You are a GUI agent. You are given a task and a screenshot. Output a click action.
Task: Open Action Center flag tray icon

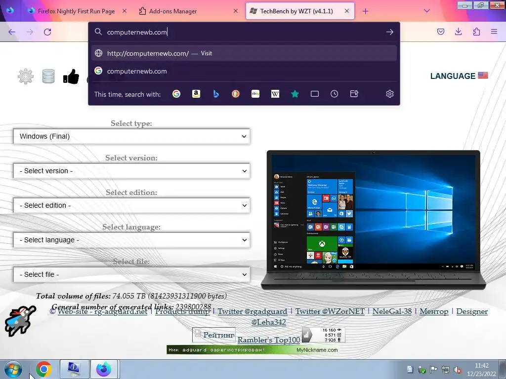pyautogui.click(x=434, y=370)
